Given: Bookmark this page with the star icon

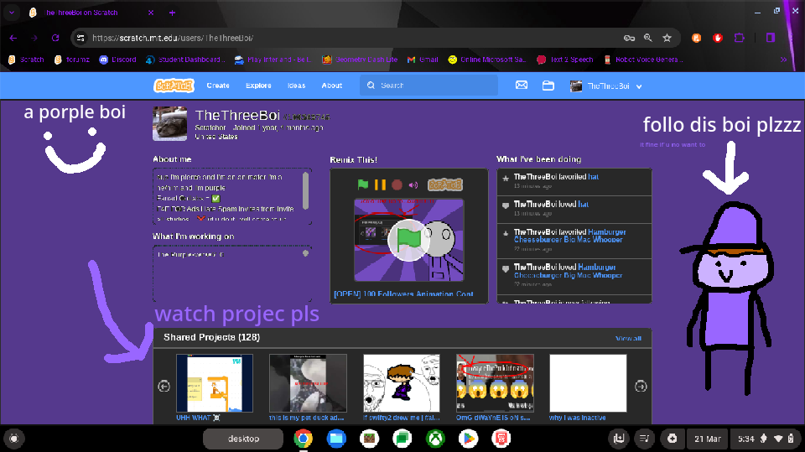Looking at the screenshot, I should pyautogui.click(x=667, y=38).
